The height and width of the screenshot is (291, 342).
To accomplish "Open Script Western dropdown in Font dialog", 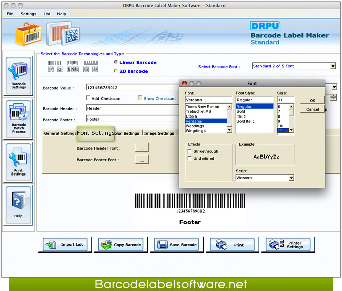I will pyautogui.click(x=291, y=178).
